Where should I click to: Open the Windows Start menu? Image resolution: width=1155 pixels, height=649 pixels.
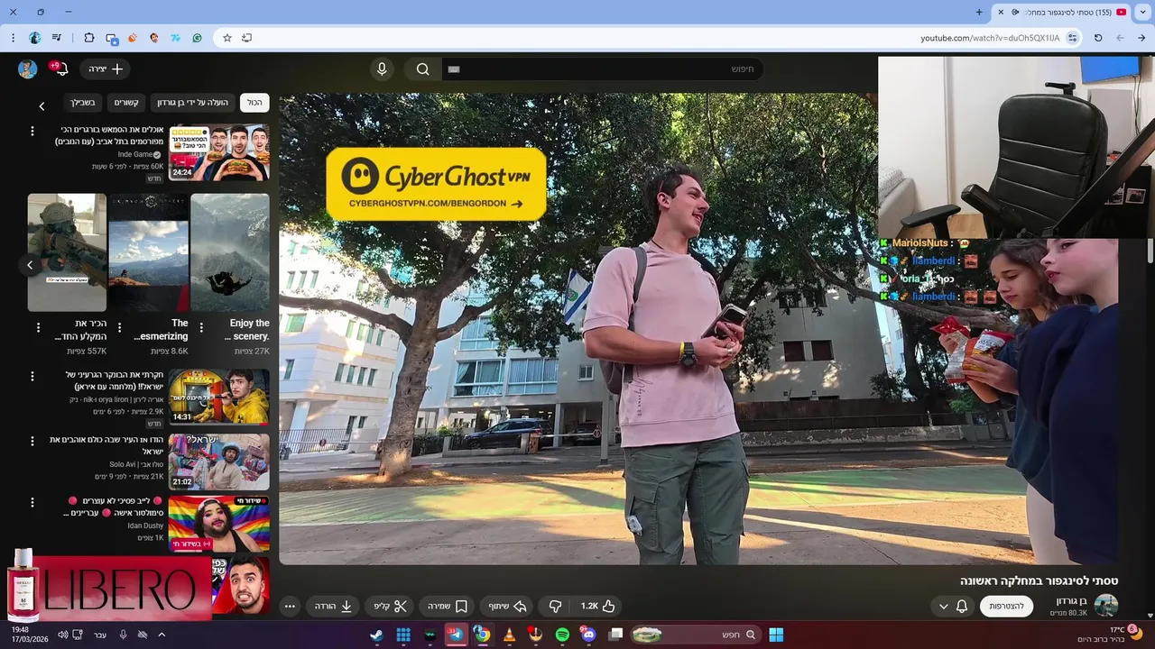pos(776,635)
